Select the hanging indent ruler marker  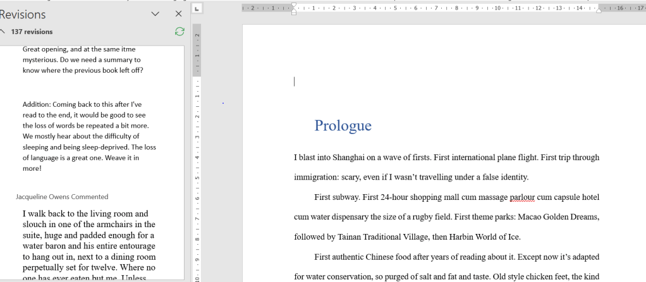tap(294, 9)
